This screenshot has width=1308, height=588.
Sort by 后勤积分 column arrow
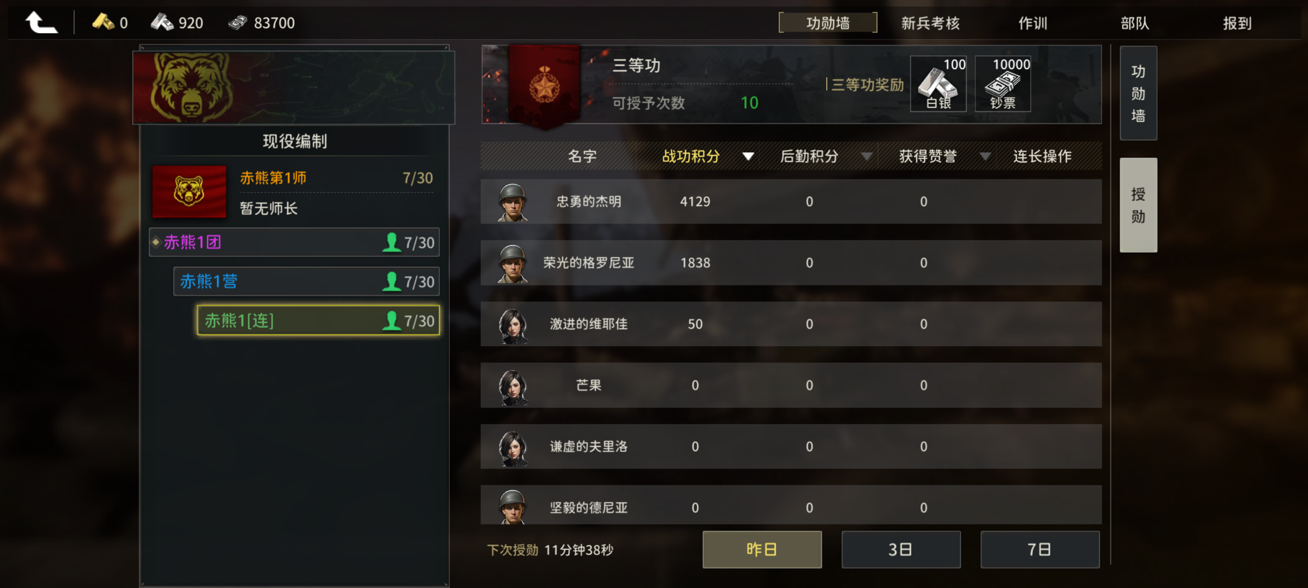(x=866, y=156)
